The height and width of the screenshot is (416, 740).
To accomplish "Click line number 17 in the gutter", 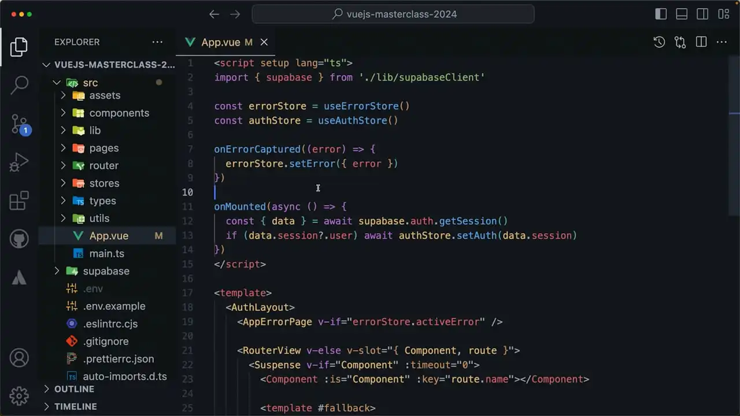I will [188, 293].
